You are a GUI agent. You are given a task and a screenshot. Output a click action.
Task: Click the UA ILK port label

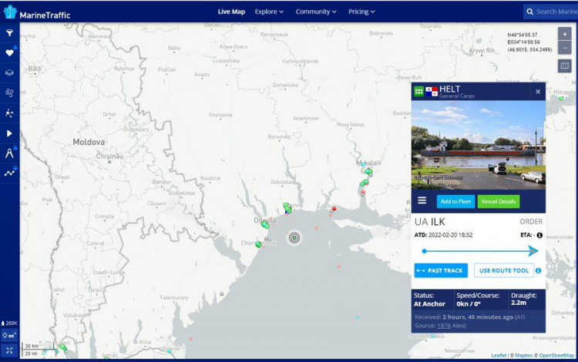tap(429, 222)
